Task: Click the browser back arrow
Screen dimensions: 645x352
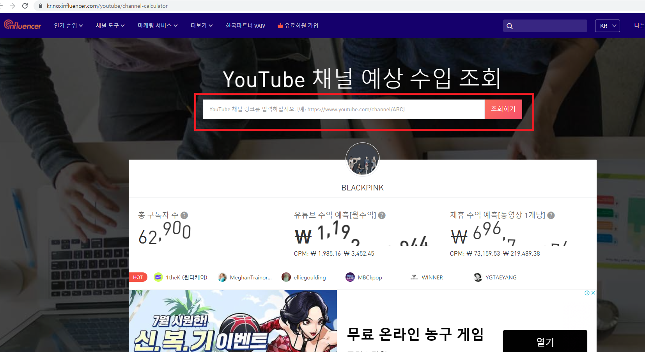Action: [1, 6]
